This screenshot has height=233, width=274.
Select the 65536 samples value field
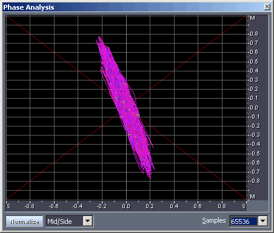pos(244,222)
